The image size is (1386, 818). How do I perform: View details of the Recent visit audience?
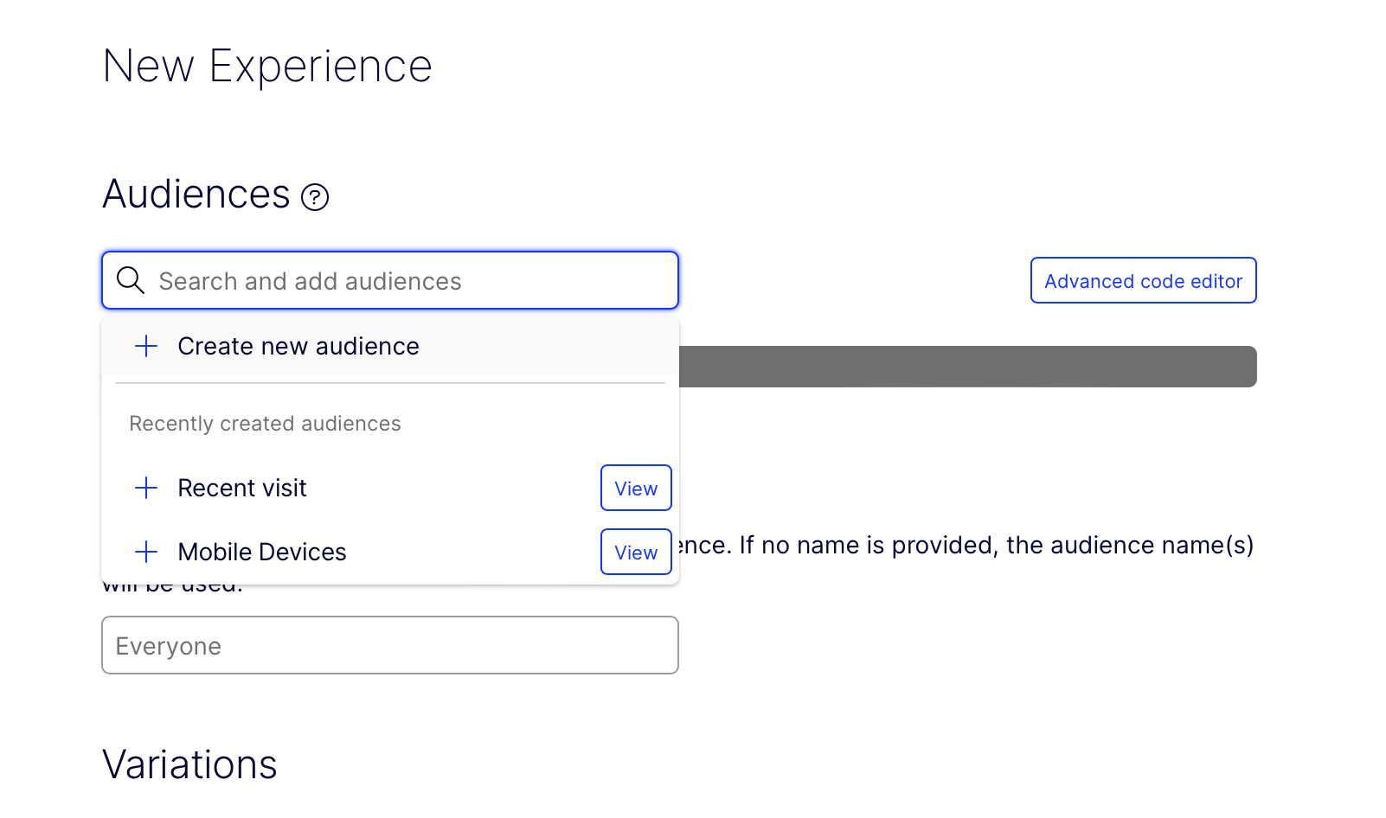pyautogui.click(x=635, y=488)
